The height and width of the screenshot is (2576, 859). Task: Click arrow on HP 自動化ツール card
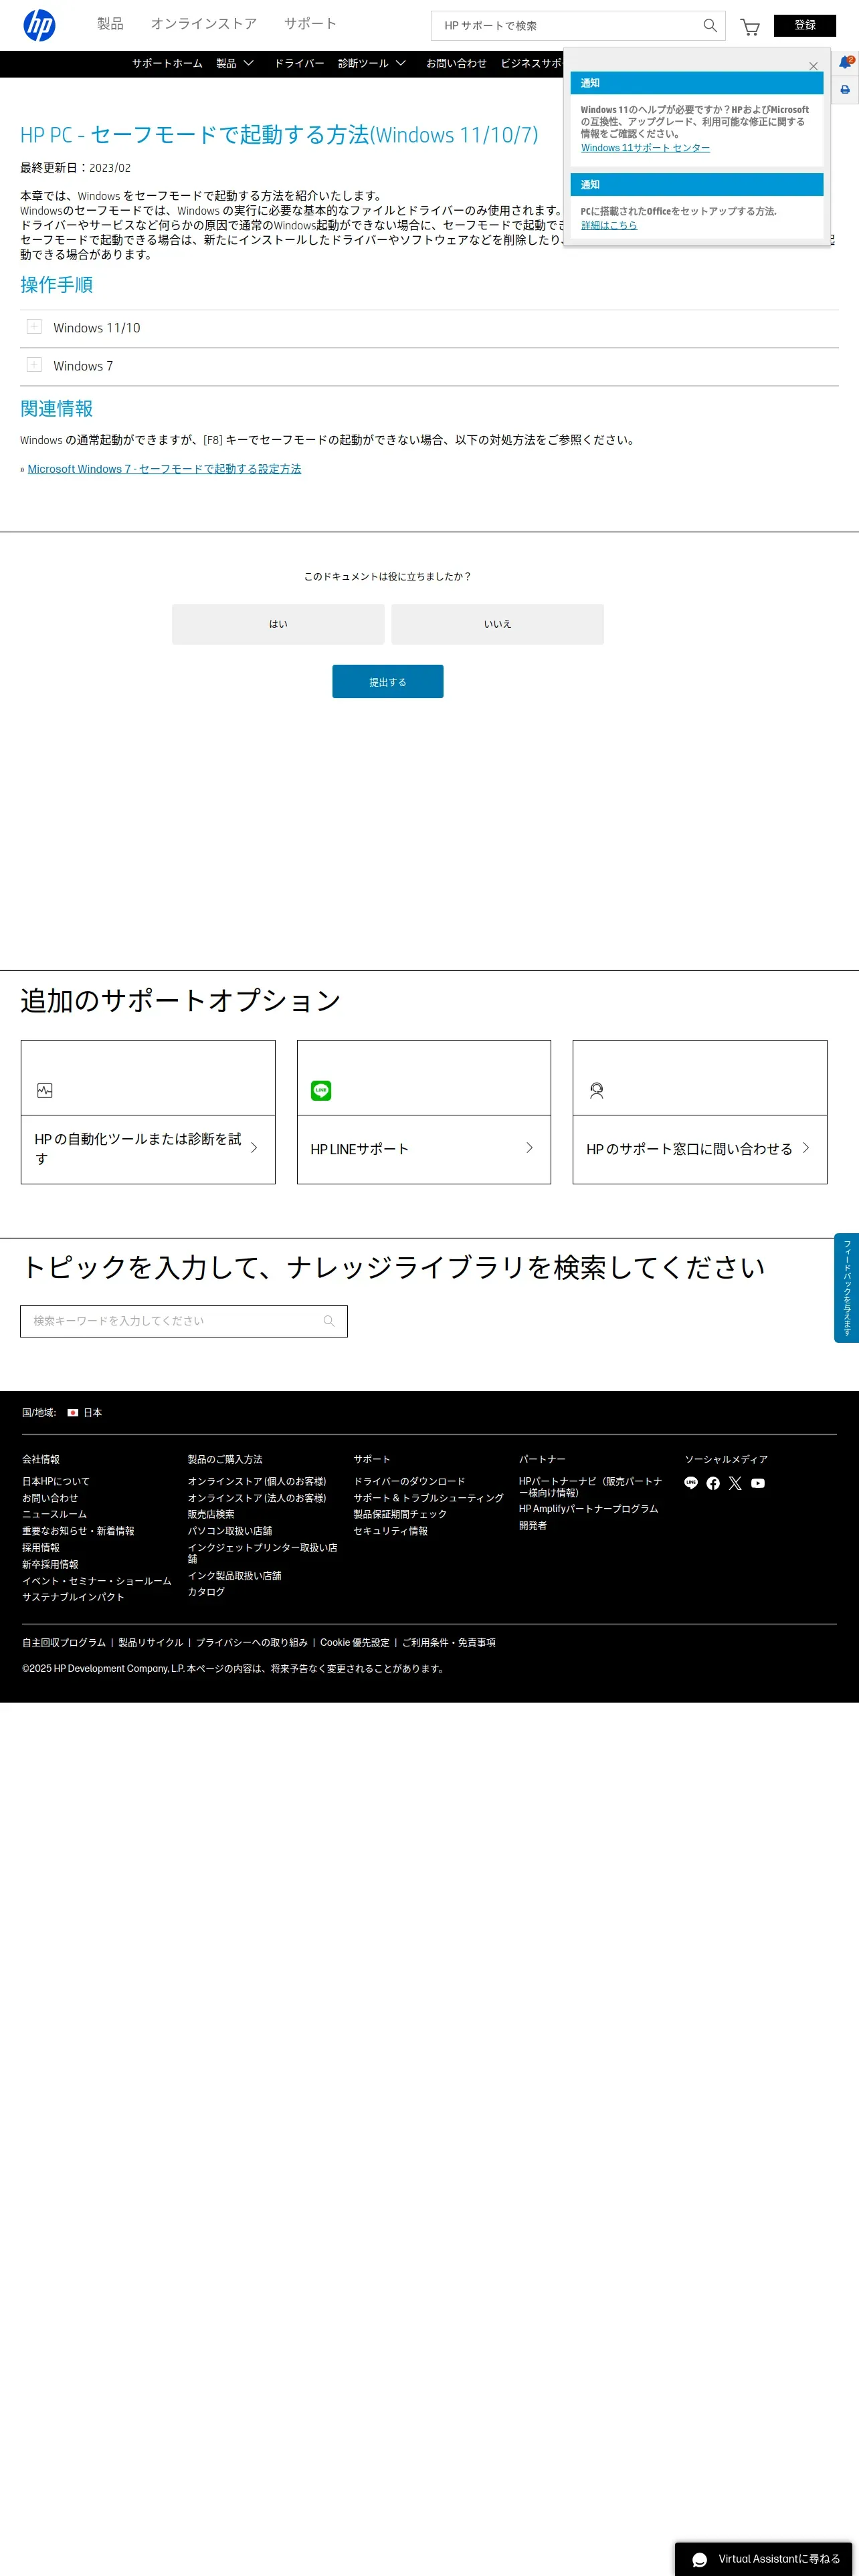(x=254, y=1148)
